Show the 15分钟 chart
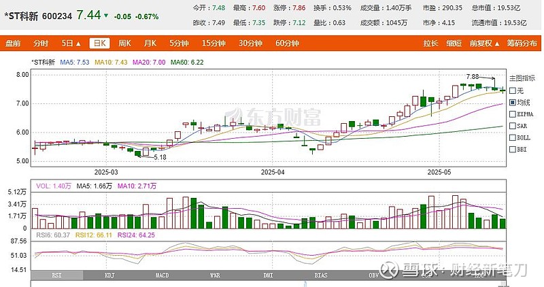The height and width of the screenshot is (287, 544). 214,44
